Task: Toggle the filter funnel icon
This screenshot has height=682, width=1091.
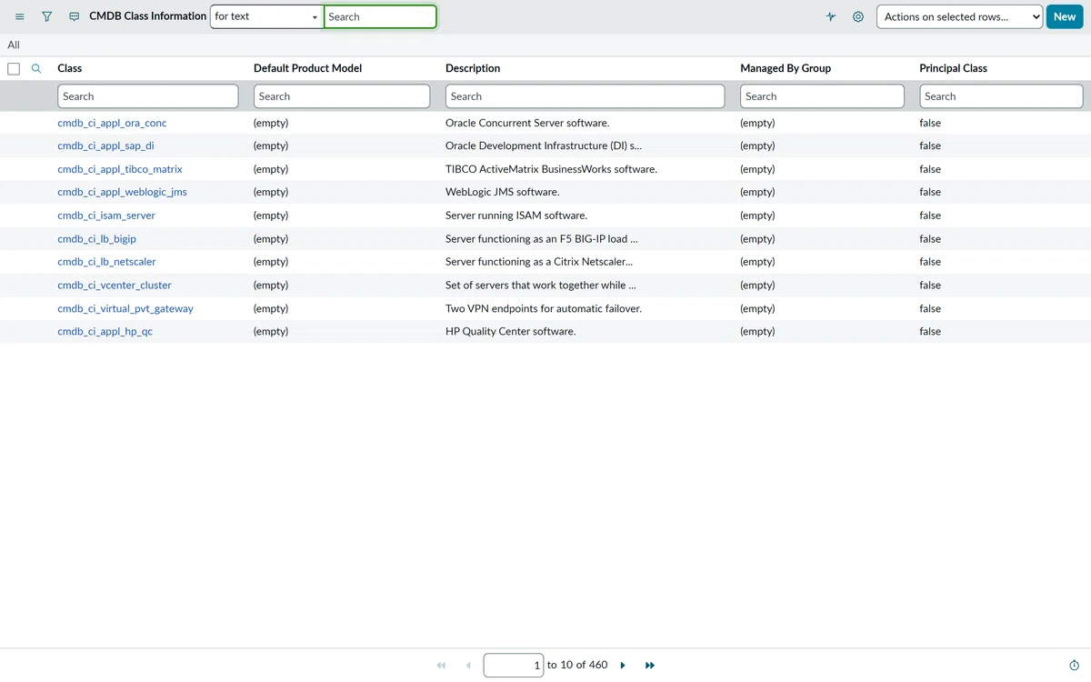Action: [47, 16]
